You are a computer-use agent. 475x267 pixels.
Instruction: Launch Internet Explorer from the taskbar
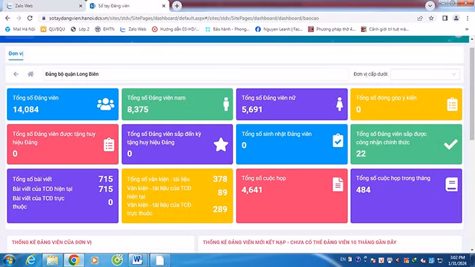coord(31,260)
